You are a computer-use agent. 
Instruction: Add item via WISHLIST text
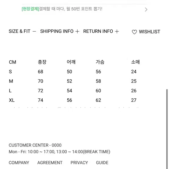coord(150,32)
